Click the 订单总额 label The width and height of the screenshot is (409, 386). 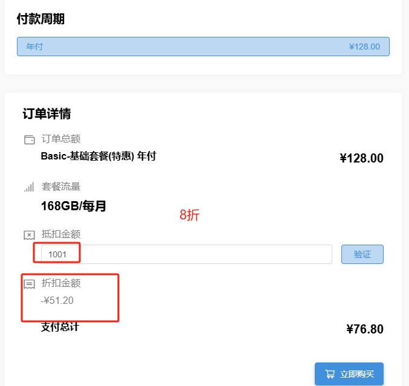click(x=60, y=140)
